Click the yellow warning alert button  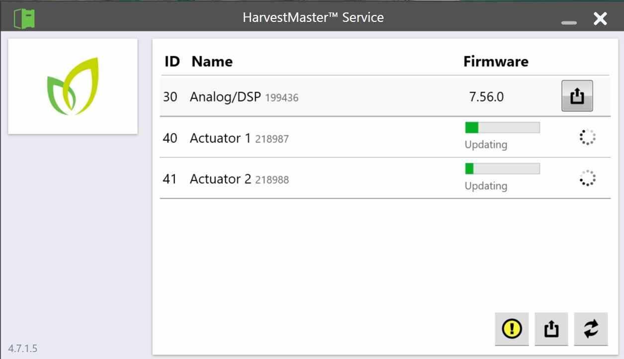tap(512, 329)
